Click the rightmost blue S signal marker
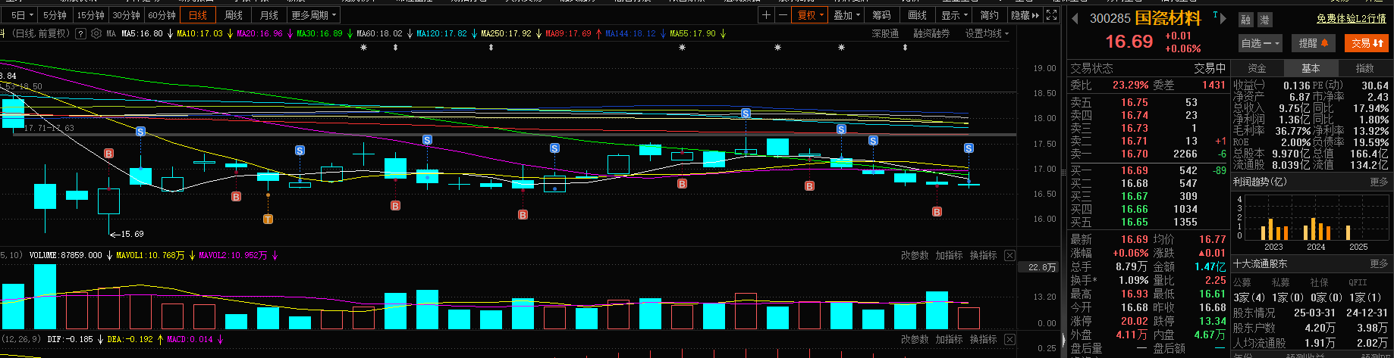1394x358 pixels. coord(969,148)
